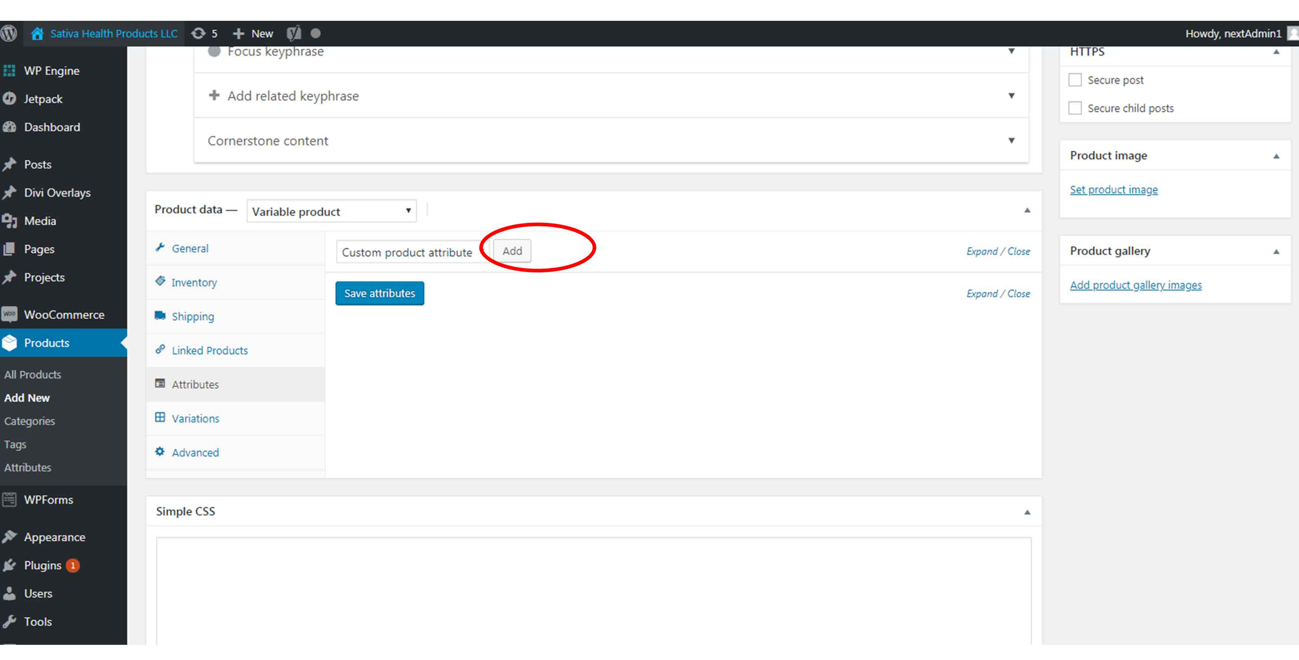Click Expand link beside the Add button
Image resolution: width=1299 pixels, height=660 pixels.
tap(982, 251)
